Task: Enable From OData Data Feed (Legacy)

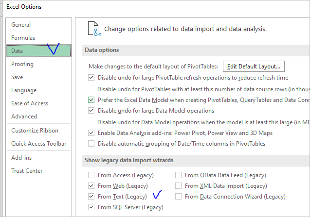Action: (179, 175)
